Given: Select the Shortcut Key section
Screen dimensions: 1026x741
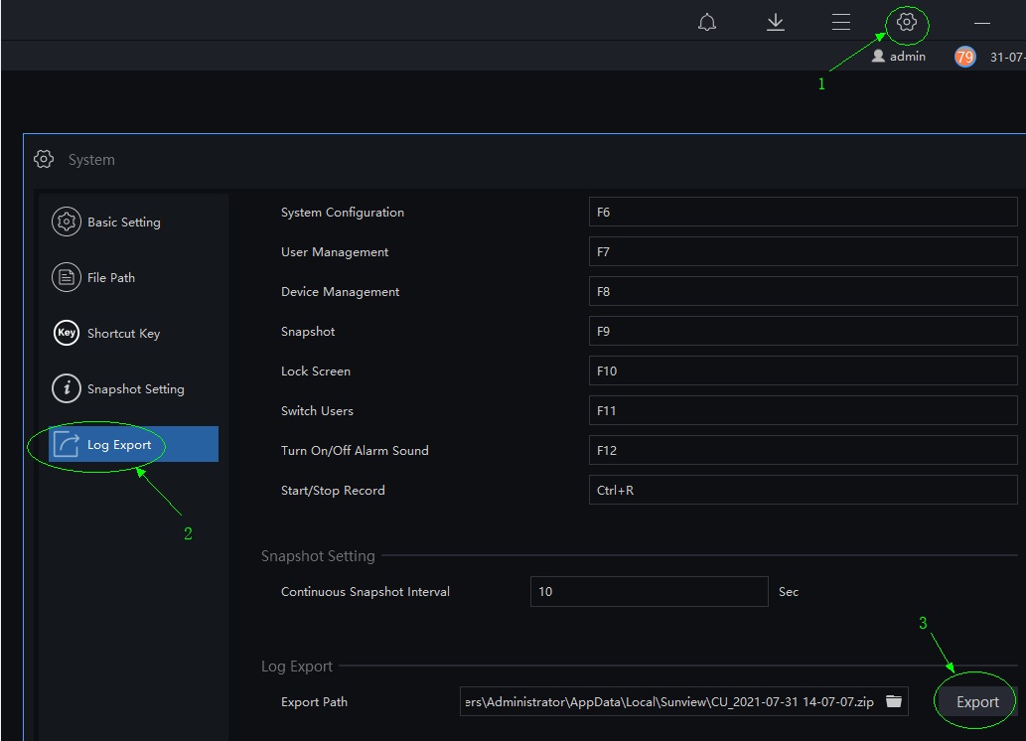Looking at the screenshot, I should click(x=122, y=334).
